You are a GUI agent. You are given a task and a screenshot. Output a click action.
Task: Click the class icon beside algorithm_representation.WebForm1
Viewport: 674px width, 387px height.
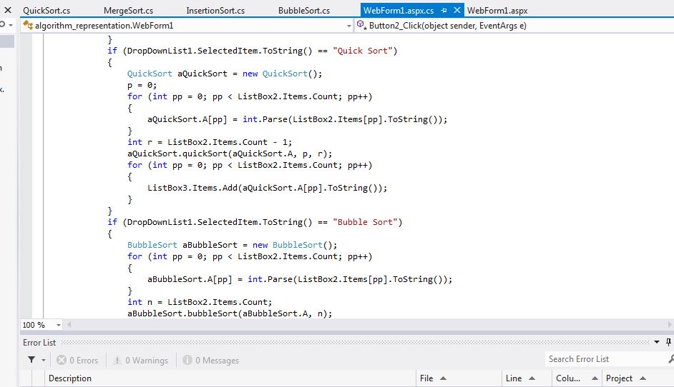(x=28, y=25)
